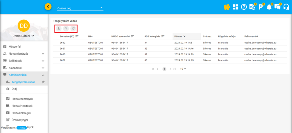Collapse sidebar with yellow back arrow

48,6
